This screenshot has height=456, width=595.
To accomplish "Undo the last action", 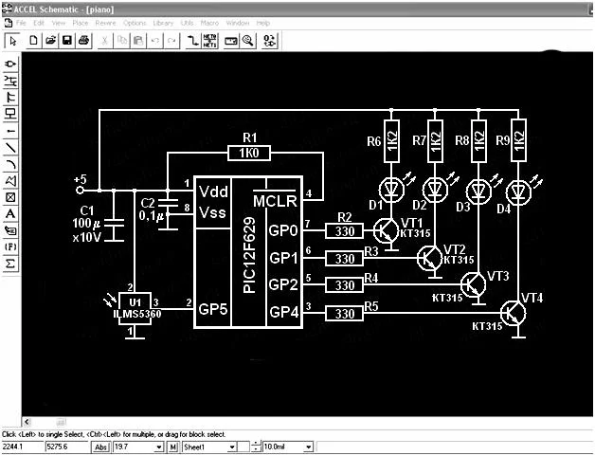I will [x=155, y=40].
